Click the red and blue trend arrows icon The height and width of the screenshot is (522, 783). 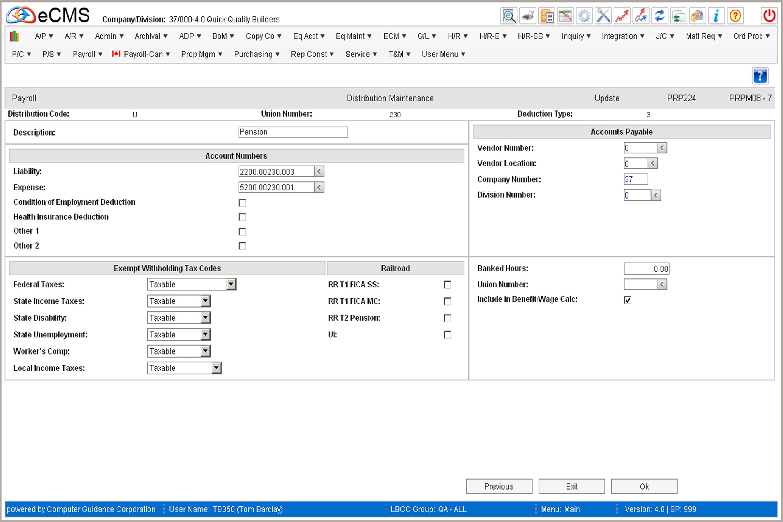[641, 16]
